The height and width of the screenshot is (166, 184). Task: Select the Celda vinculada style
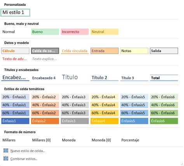point(75,51)
